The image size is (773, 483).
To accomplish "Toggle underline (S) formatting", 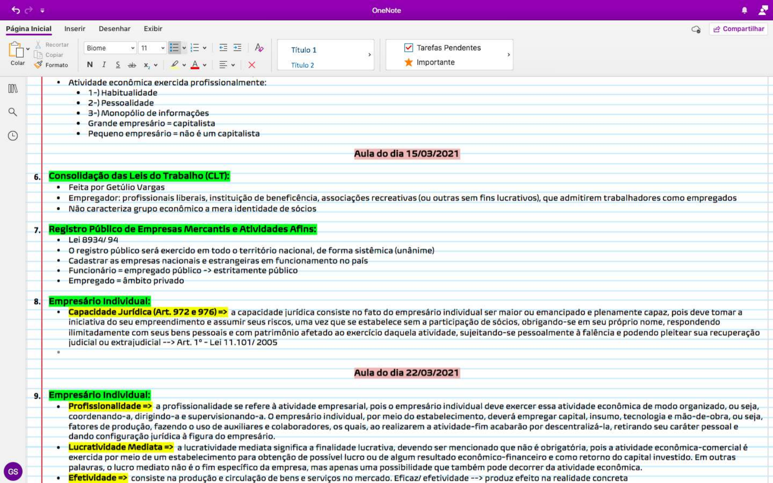I will click(x=118, y=65).
